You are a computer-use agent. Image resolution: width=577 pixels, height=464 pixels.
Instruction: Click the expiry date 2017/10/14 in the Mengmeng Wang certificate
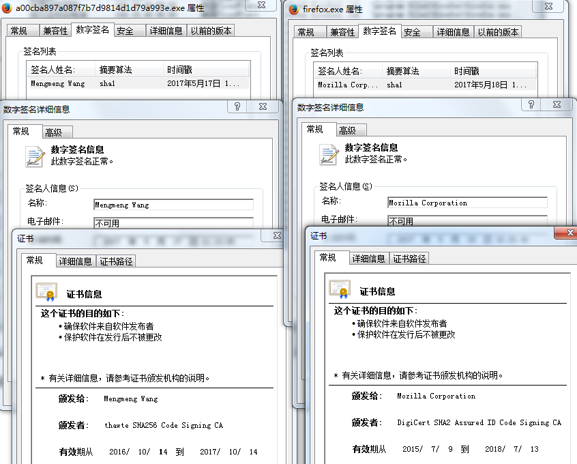click(x=228, y=452)
